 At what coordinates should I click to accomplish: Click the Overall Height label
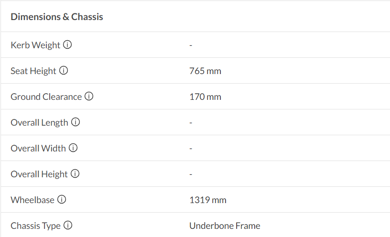tap(39, 174)
